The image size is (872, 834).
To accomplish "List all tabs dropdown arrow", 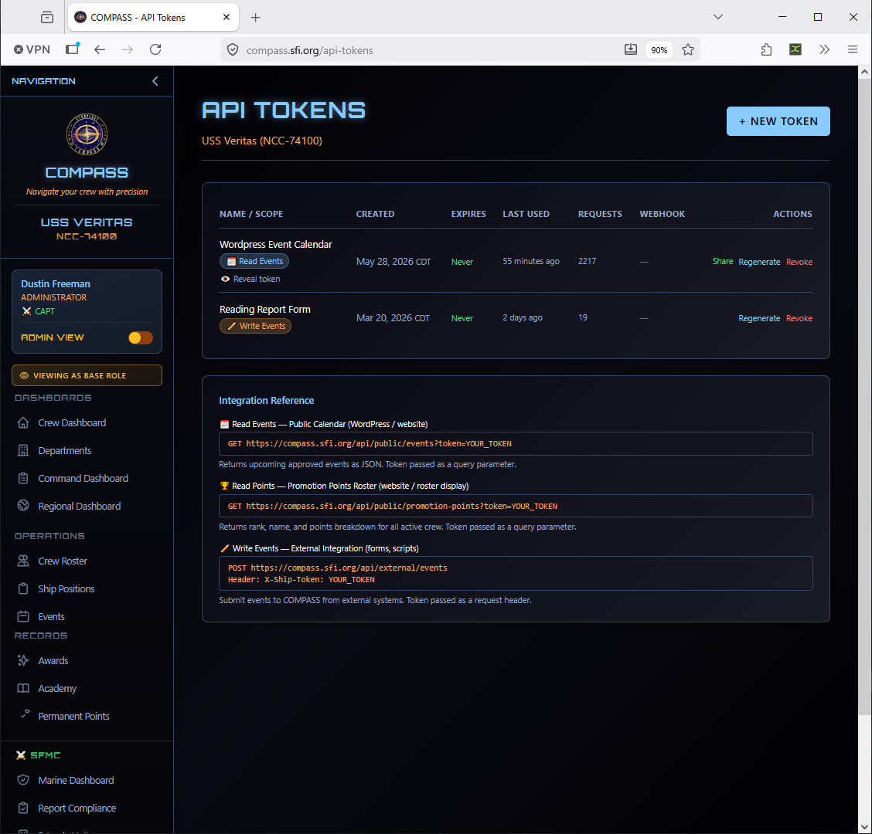I will click(x=718, y=17).
